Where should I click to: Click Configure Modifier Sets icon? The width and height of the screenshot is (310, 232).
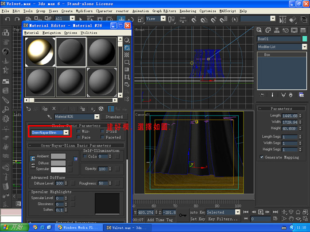(301, 95)
